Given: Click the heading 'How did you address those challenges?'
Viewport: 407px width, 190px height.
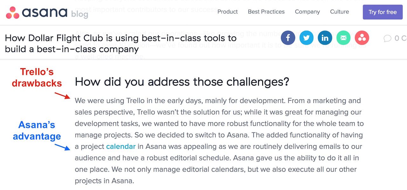Looking at the screenshot, I should click(x=182, y=82).
